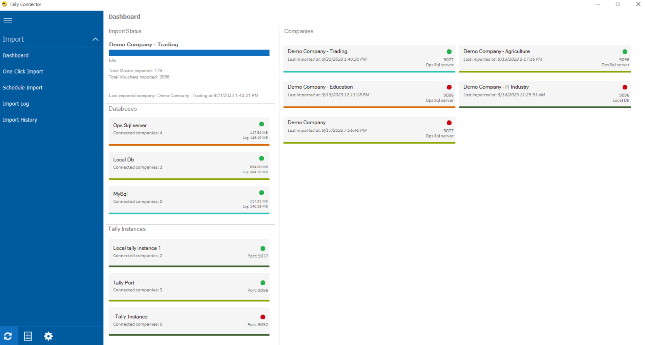Viewport: 645px width, 345px height.
Task: Open settings gear icon
Action: click(x=48, y=336)
